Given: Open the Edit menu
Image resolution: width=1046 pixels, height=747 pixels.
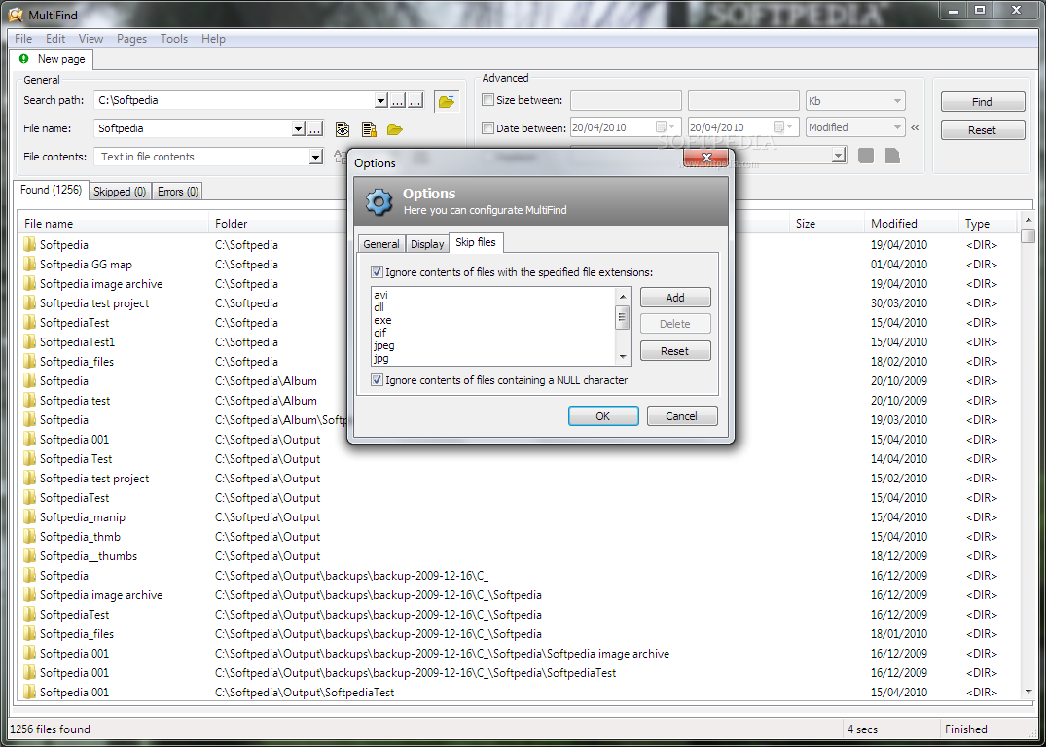Looking at the screenshot, I should click(55, 39).
